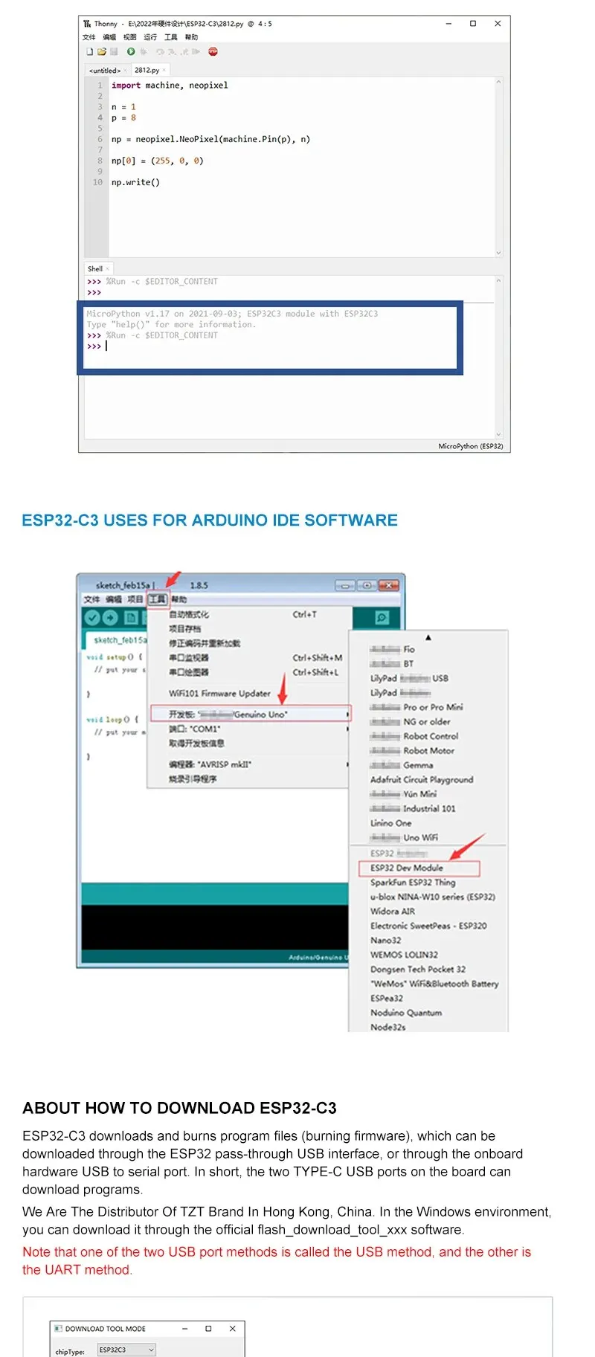
Task: Click Thonny's New file icon
Action: [89, 51]
